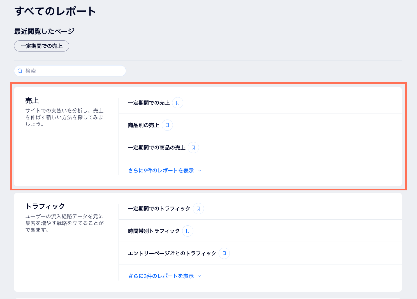Open the 一定期間での商品の売上 report
417x299 pixels.
tap(156, 147)
